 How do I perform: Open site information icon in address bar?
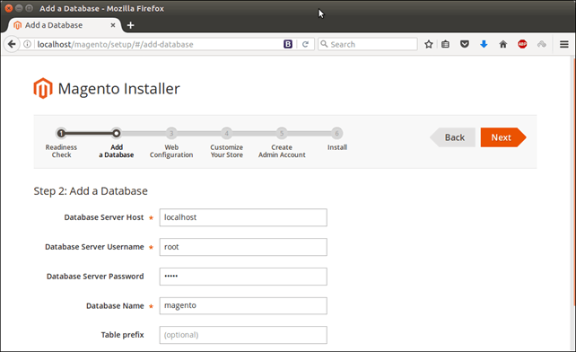tap(27, 44)
